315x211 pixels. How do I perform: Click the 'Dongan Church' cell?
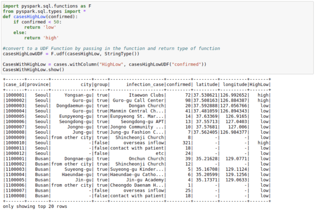click(147, 105)
